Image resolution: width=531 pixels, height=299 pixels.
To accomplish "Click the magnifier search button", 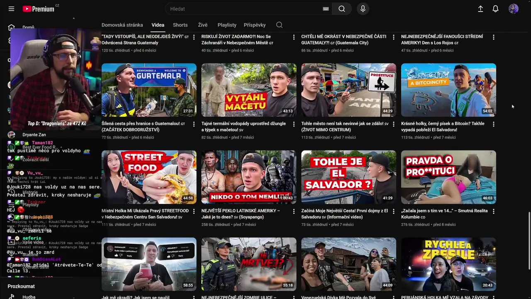I will (x=342, y=9).
